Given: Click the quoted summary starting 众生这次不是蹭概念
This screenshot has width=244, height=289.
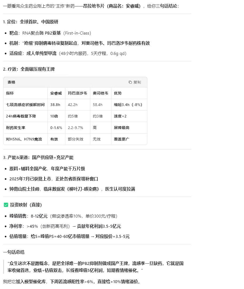Looking at the screenshot, I should (96, 267).
